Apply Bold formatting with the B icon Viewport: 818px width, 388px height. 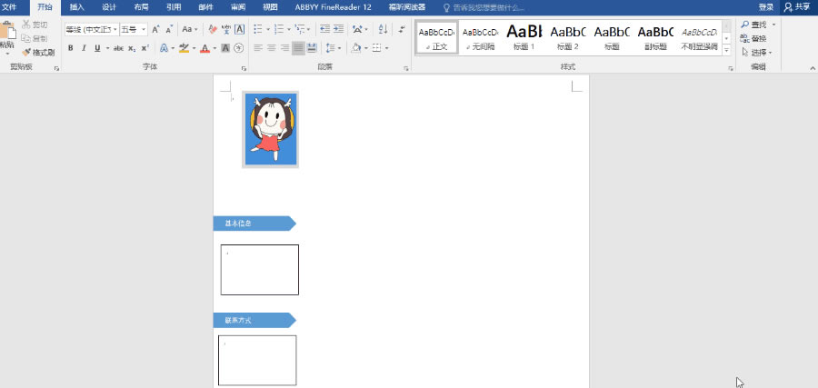pyautogui.click(x=70, y=48)
